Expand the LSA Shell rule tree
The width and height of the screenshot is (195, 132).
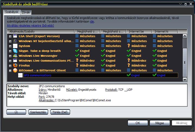(x=10, y=36)
